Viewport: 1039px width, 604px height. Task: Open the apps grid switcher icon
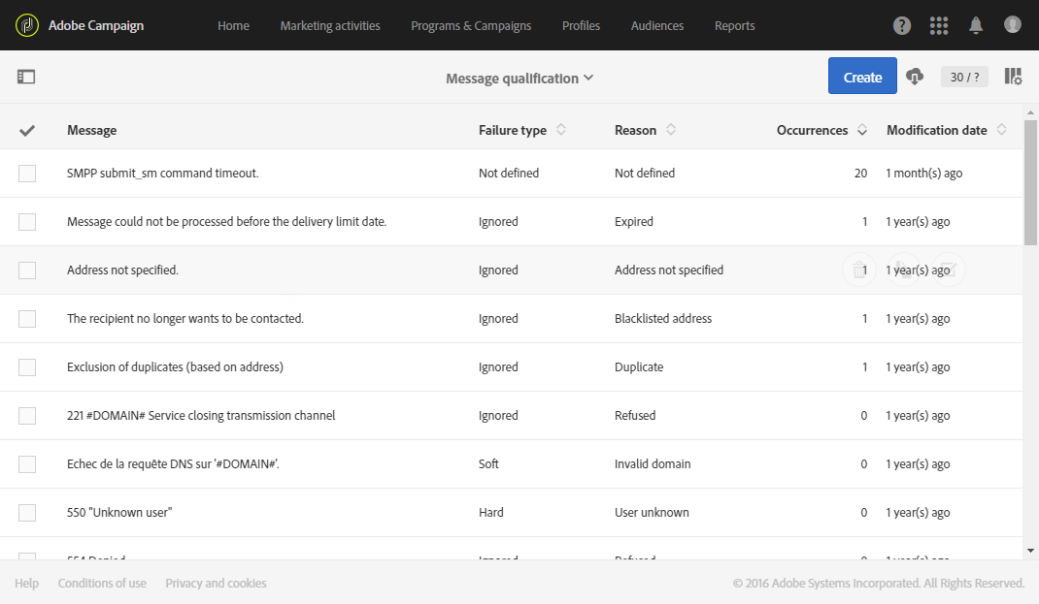[939, 25]
